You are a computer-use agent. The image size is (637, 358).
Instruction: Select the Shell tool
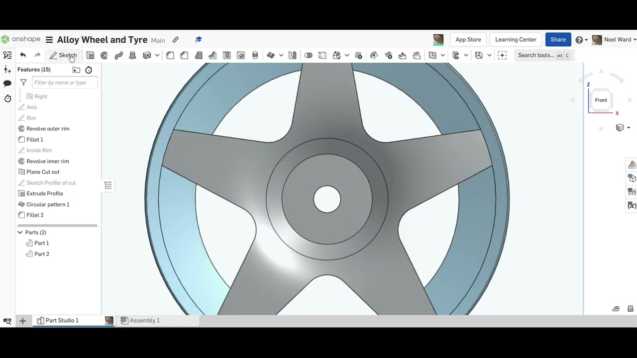(x=227, y=55)
